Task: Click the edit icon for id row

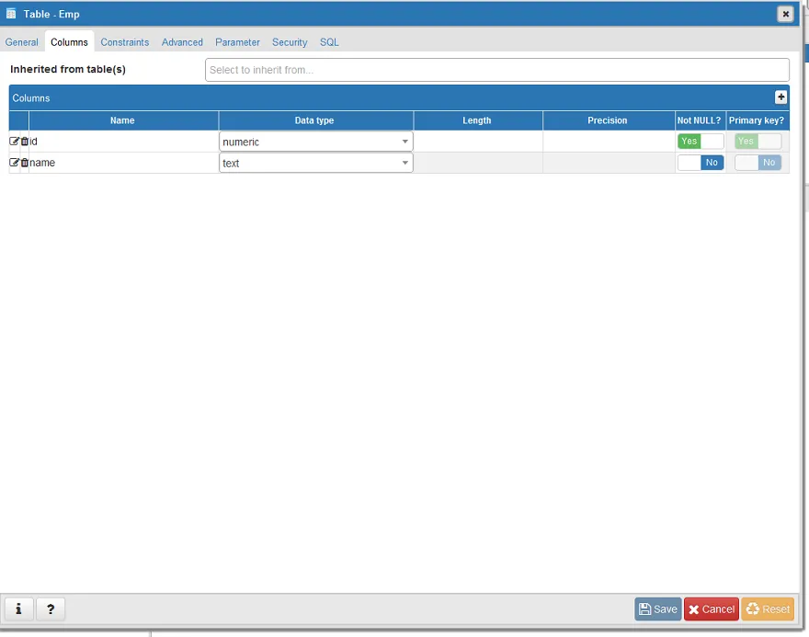Action: pos(14,141)
